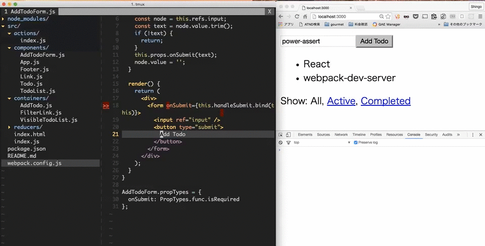Open the Chrome hamburger menu
The height and width of the screenshot is (246, 485).
(480, 17)
